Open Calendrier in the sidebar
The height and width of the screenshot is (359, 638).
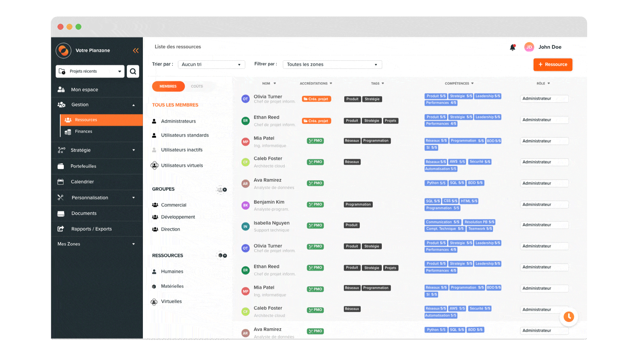(x=82, y=182)
